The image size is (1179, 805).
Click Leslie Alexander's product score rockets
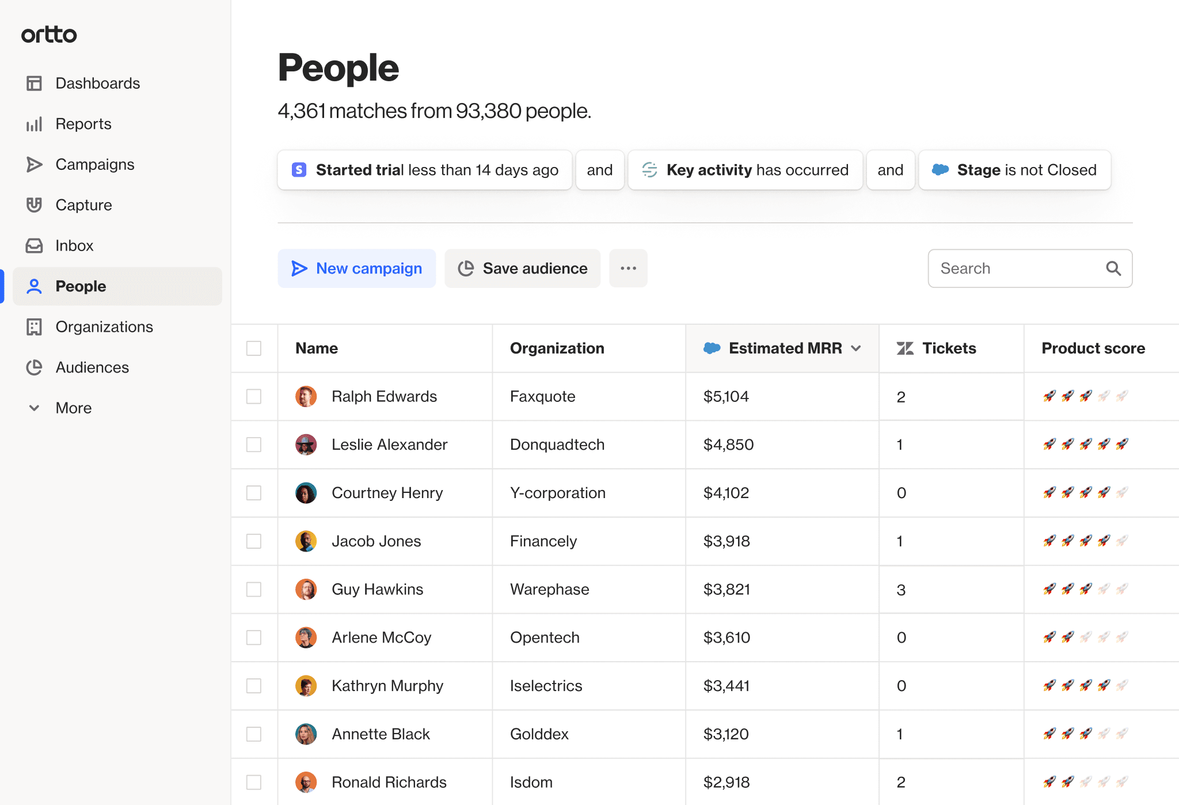tap(1086, 445)
